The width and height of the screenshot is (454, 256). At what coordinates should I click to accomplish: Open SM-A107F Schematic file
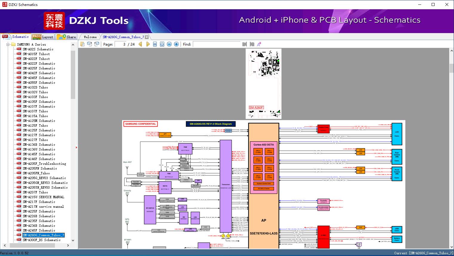39,106
